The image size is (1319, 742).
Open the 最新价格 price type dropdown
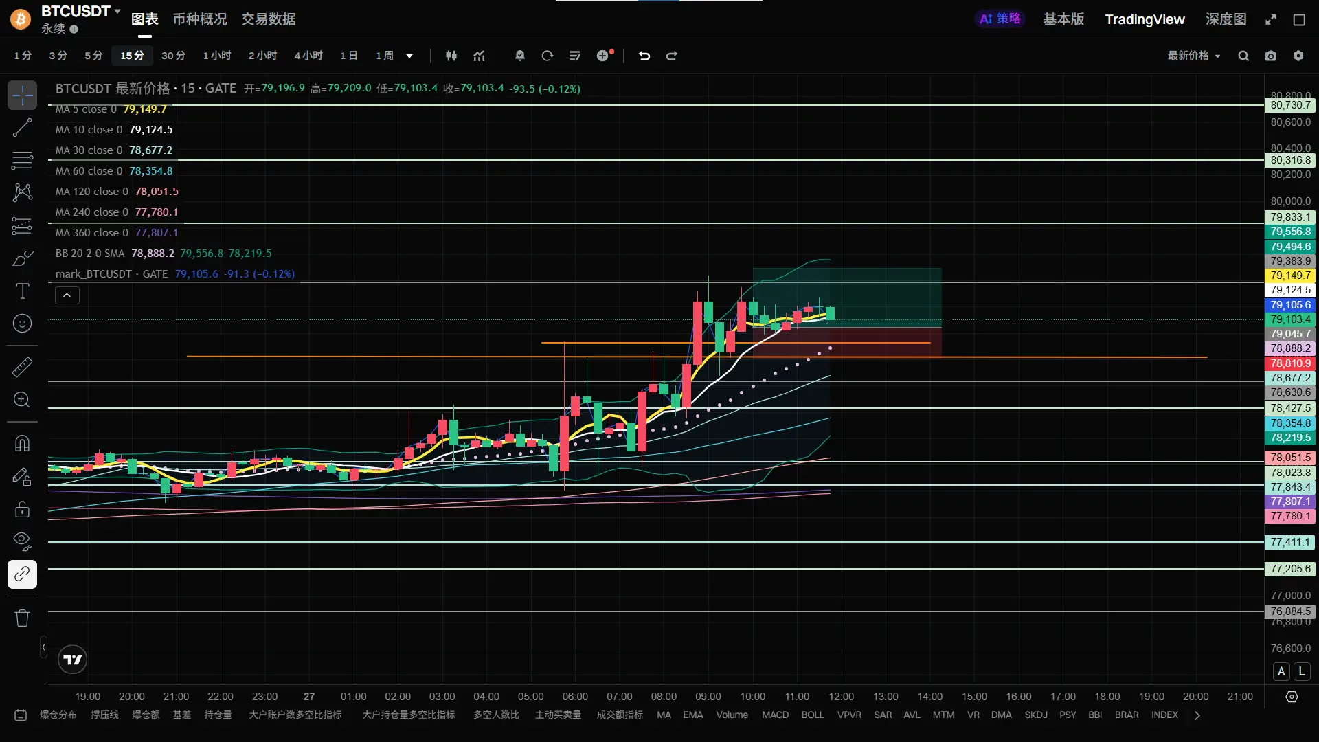(x=1194, y=56)
